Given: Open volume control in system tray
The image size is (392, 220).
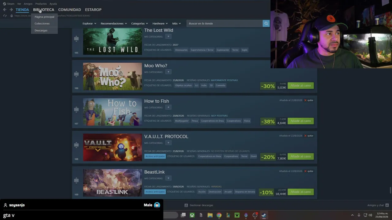Looking at the screenshot, I should pos(370,215).
